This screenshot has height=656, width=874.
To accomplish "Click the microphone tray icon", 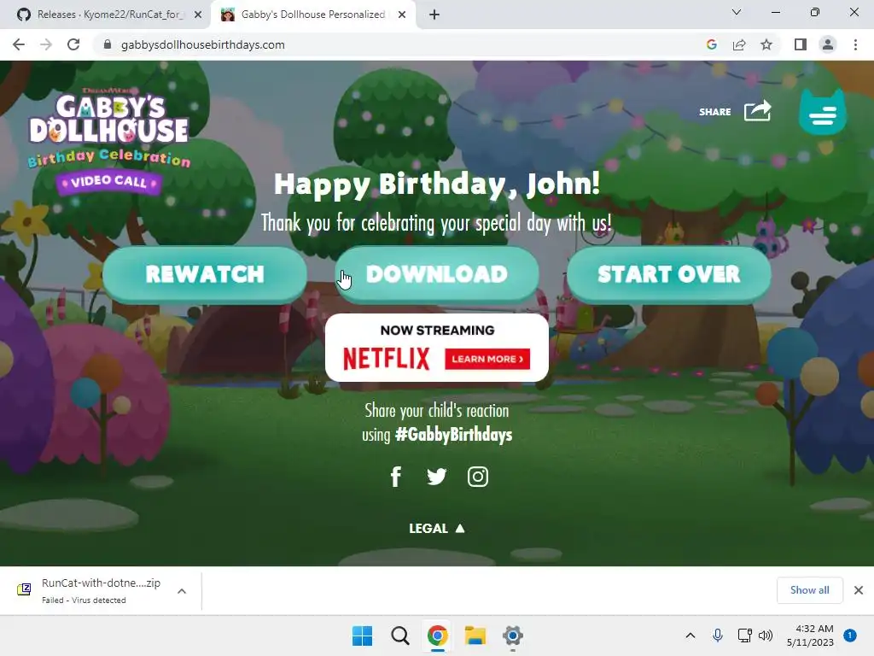I will click(x=717, y=635).
